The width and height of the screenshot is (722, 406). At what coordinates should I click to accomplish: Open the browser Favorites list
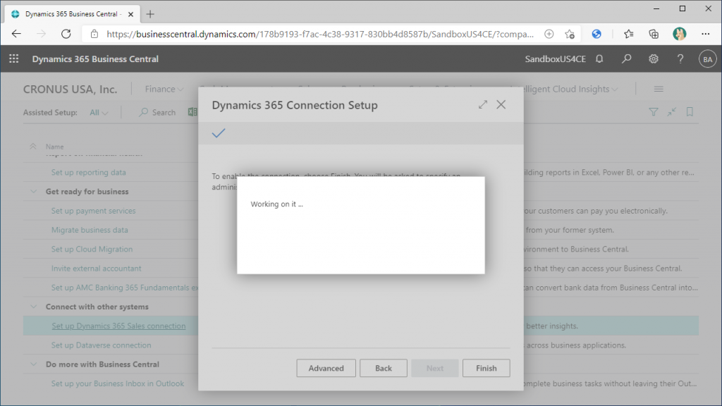[x=628, y=34]
